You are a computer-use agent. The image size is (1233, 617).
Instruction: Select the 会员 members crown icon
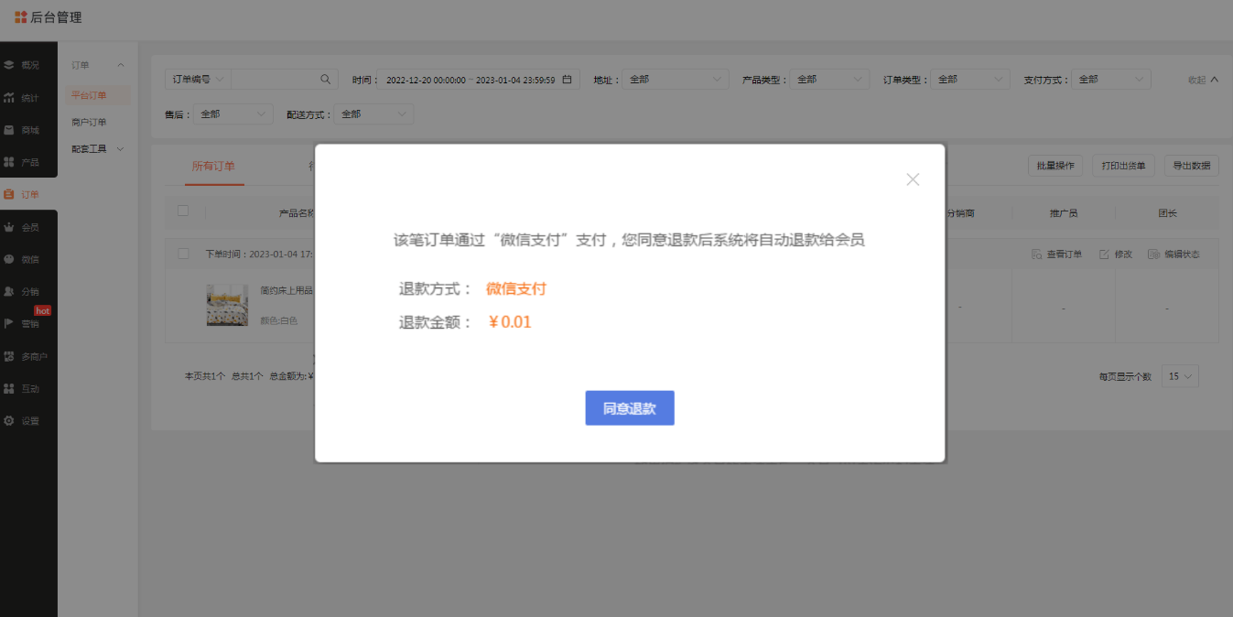coord(9,227)
